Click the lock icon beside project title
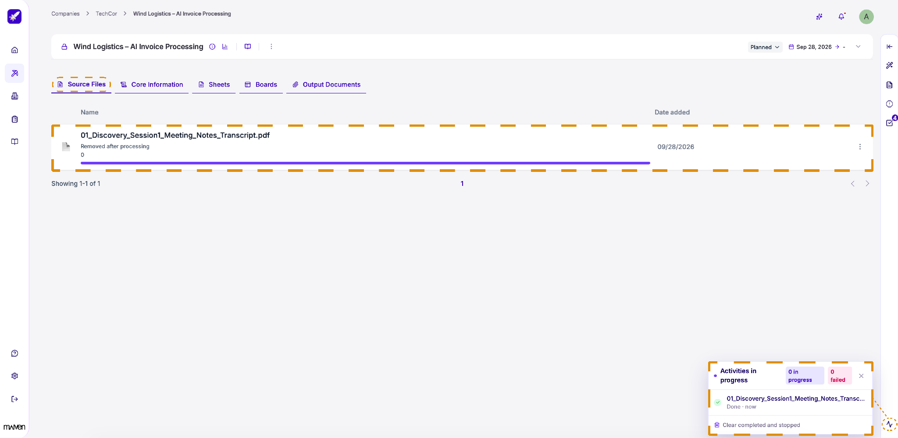 pyautogui.click(x=64, y=47)
